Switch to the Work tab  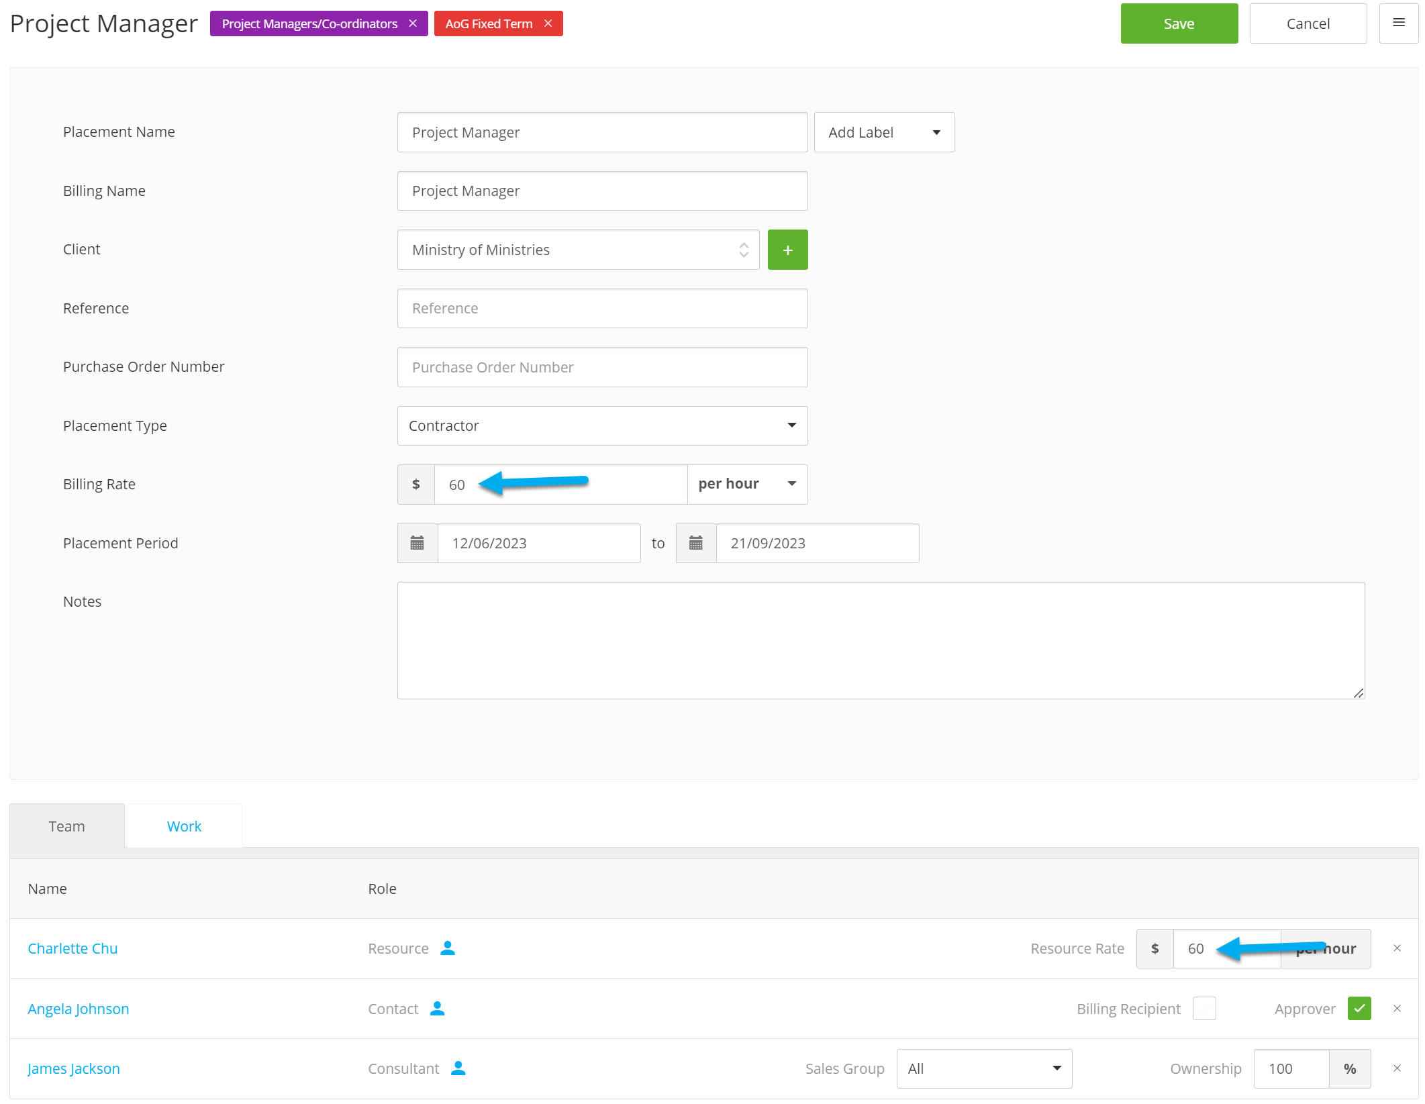pyautogui.click(x=184, y=826)
